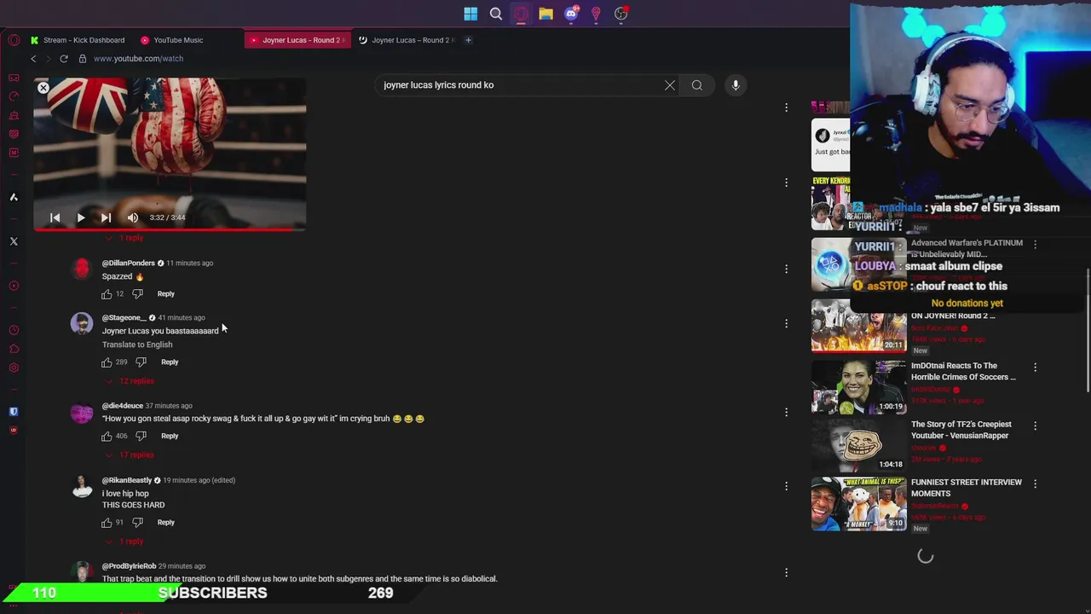The image size is (1091, 614).
Task: Open GX Cleaner sidebar icon
Action: point(14,115)
